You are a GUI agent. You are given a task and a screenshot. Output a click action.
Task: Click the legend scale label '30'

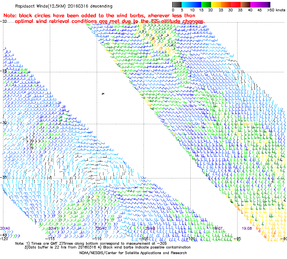click(x=230, y=10)
